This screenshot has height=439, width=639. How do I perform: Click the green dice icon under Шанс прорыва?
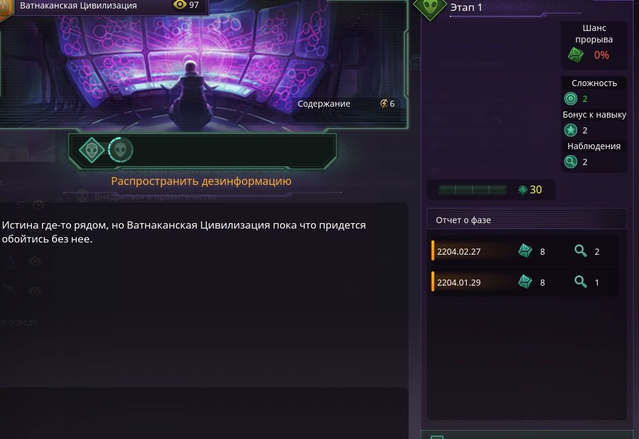click(x=576, y=55)
